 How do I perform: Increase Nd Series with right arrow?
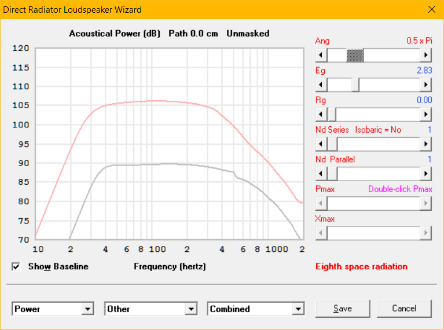click(x=425, y=144)
